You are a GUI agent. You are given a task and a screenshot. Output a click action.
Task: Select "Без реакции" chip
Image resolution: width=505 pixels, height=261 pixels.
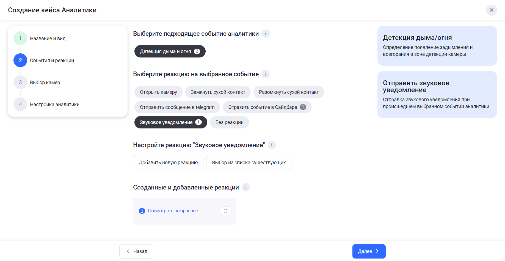tap(230, 122)
